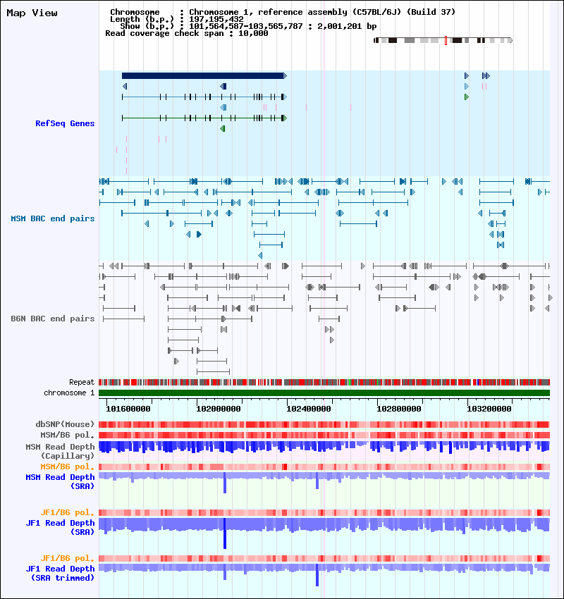The image size is (564, 599).
Task: Open JF1 Read Depth (SRA trimmed) link
Action: click(x=60, y=573)
